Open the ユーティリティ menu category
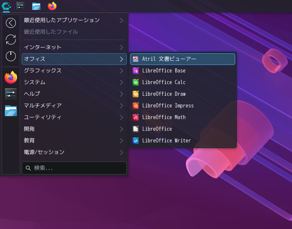The height and width of the screenshot is (229, 292). pyautogui.click(x=74, y=117)
